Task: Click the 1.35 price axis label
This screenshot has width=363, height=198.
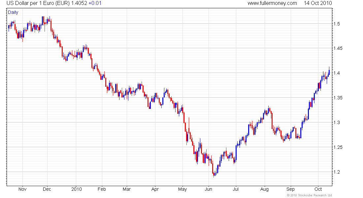Action: (x=338, y=98)
